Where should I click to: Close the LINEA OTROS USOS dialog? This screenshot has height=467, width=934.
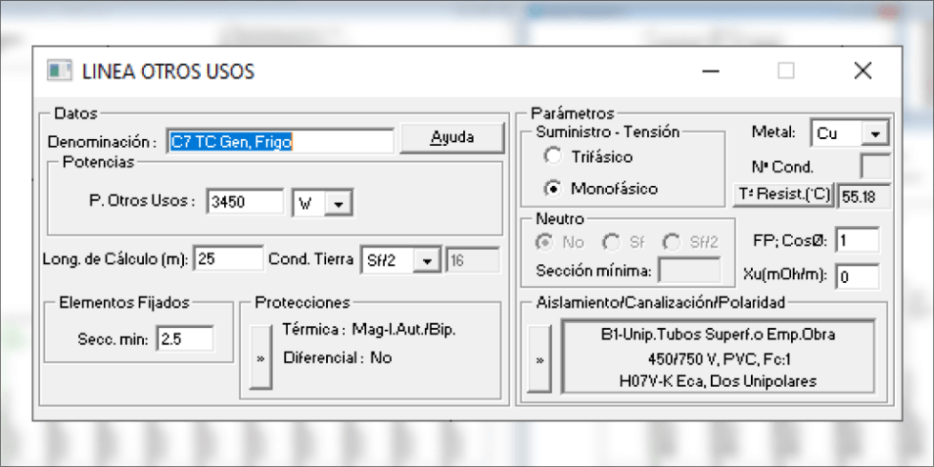(863, 71)
